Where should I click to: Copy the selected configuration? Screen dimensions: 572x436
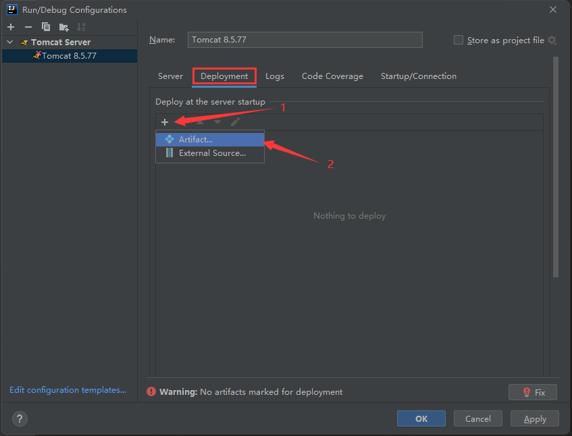click(x=46, y=27)
